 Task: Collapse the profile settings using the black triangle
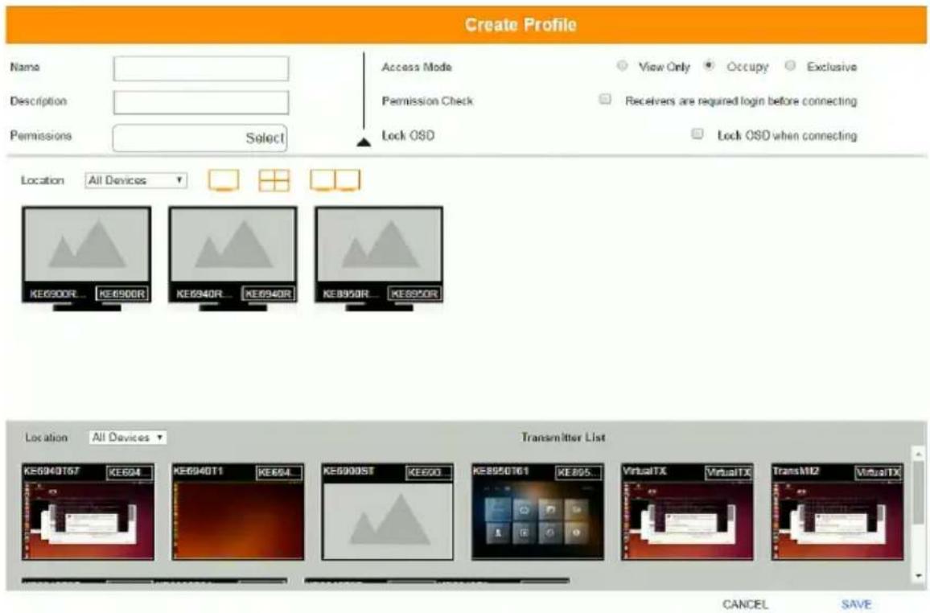[364, 142]
